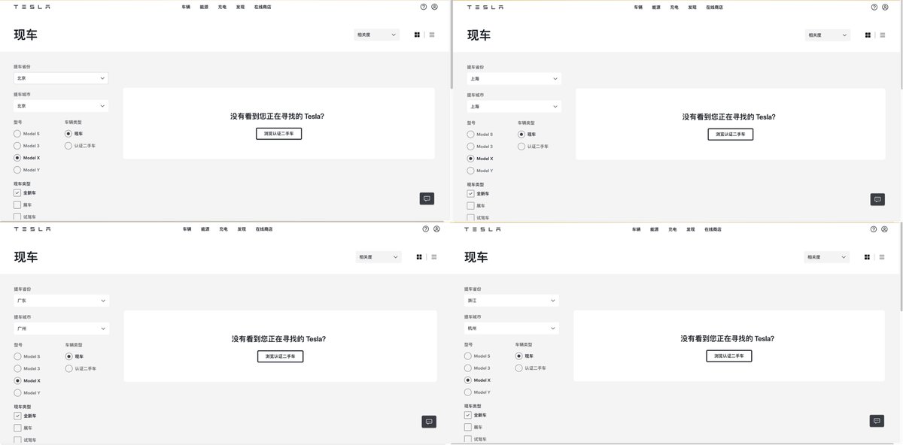Check 试驾车 in the Guangzhou window
Image resolution: width=903 pixels, height=445 pixels.
18,440
